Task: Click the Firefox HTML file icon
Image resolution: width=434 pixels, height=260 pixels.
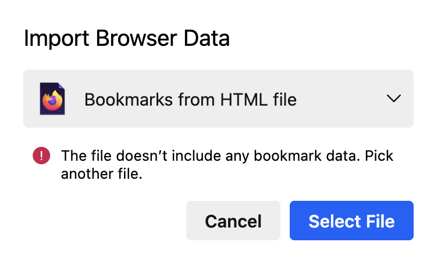Action: 52,99
